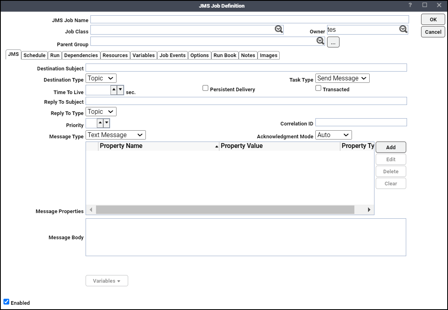Image resolution: width=448 pixels, height=310 pixels.
Task: Open the Reply To Type dropdown
Action: pos(101,112)
